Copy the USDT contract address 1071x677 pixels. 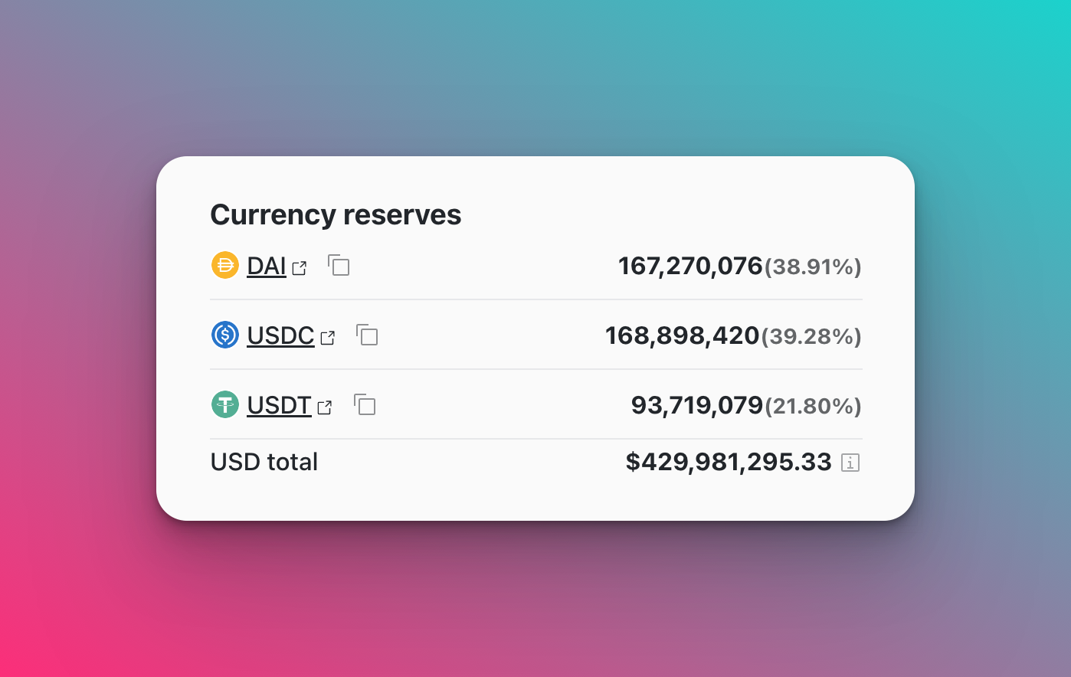[x=365, y=404]
